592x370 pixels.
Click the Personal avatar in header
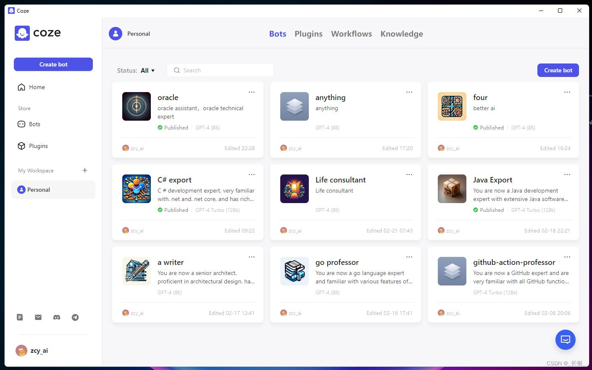pyautogui.click(x=116, y=34)
